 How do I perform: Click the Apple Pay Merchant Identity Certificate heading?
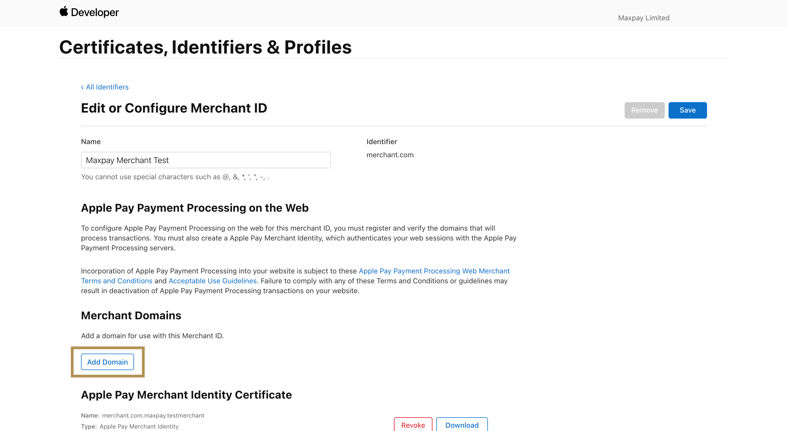[x=186, y=394]
